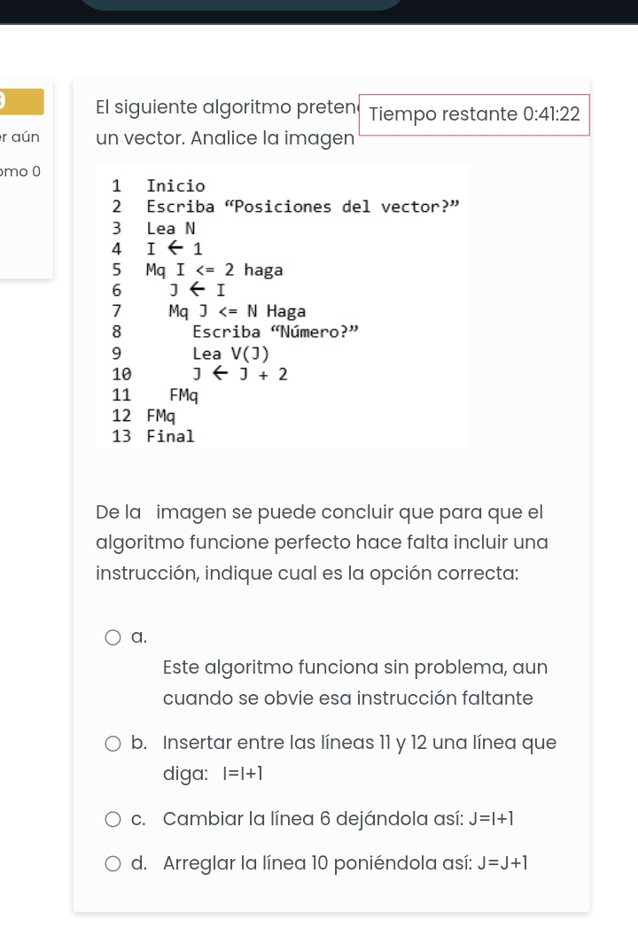The height and width of the screenshot is (944, 638).
Task: Choose radio button for option b
Action: coord(113,744)
